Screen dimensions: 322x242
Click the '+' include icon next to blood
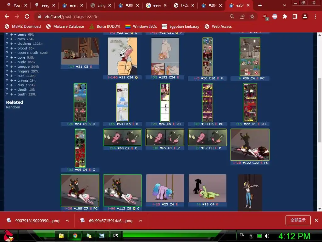pos(12,48)
